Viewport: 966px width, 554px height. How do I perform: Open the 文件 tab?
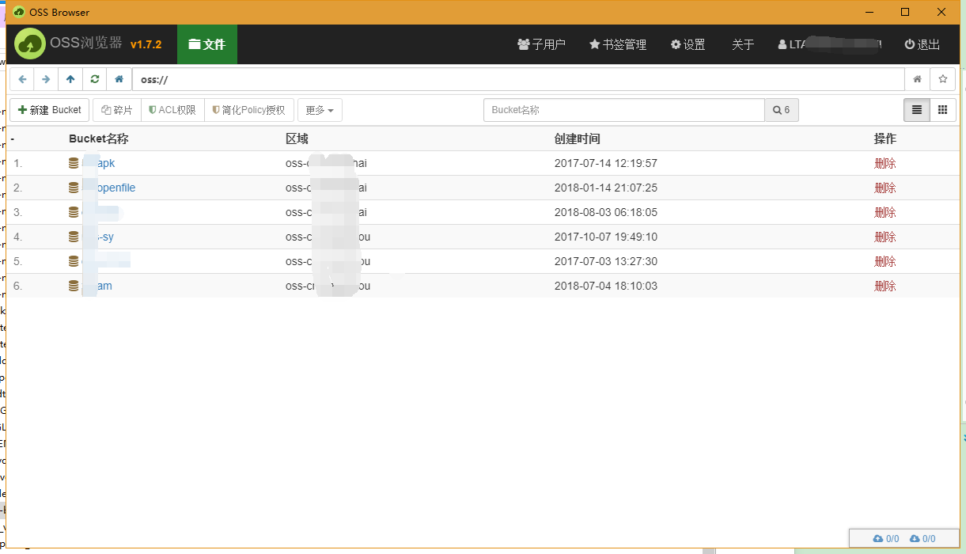[x=207, y=44]
